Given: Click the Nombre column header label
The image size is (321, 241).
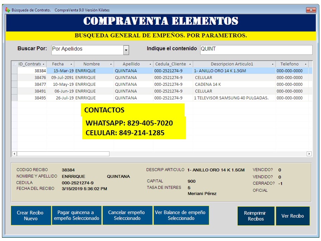Looking at the screenshot, I should pyautogui.click(x=92, y=64).
